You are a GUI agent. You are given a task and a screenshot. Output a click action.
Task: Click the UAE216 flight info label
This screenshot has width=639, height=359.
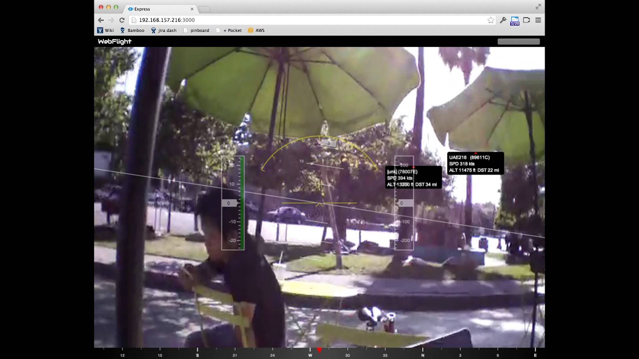475,164
